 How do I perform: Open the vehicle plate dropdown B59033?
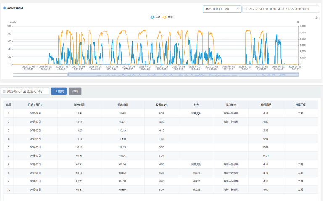(x=222, y=9)
